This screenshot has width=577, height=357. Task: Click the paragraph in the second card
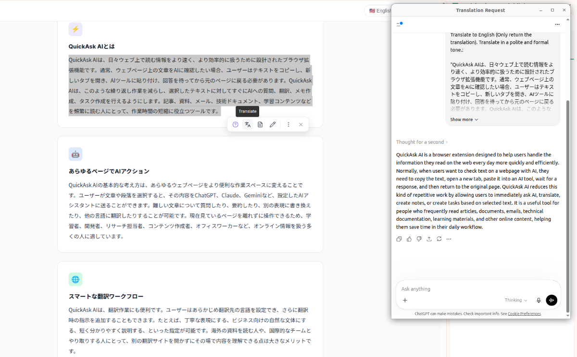[190, 211]
